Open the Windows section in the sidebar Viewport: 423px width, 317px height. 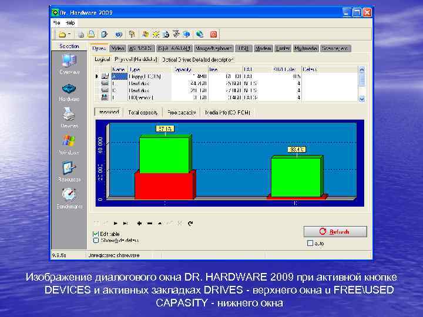click(69, 145)
